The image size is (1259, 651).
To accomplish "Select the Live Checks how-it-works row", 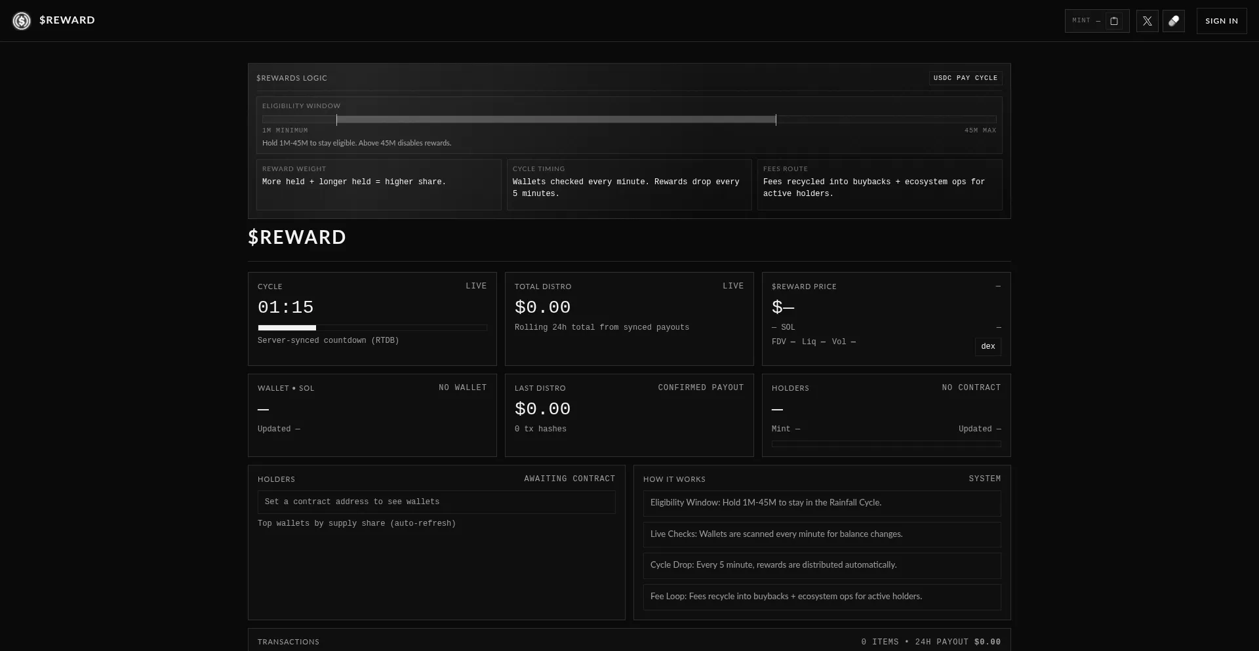I will tap(822, 534).
